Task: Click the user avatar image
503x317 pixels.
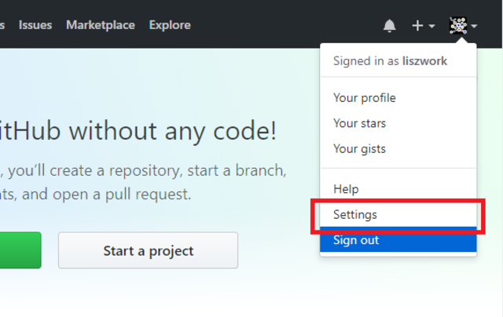Action: pyautogui.click(x=458, y=25)
